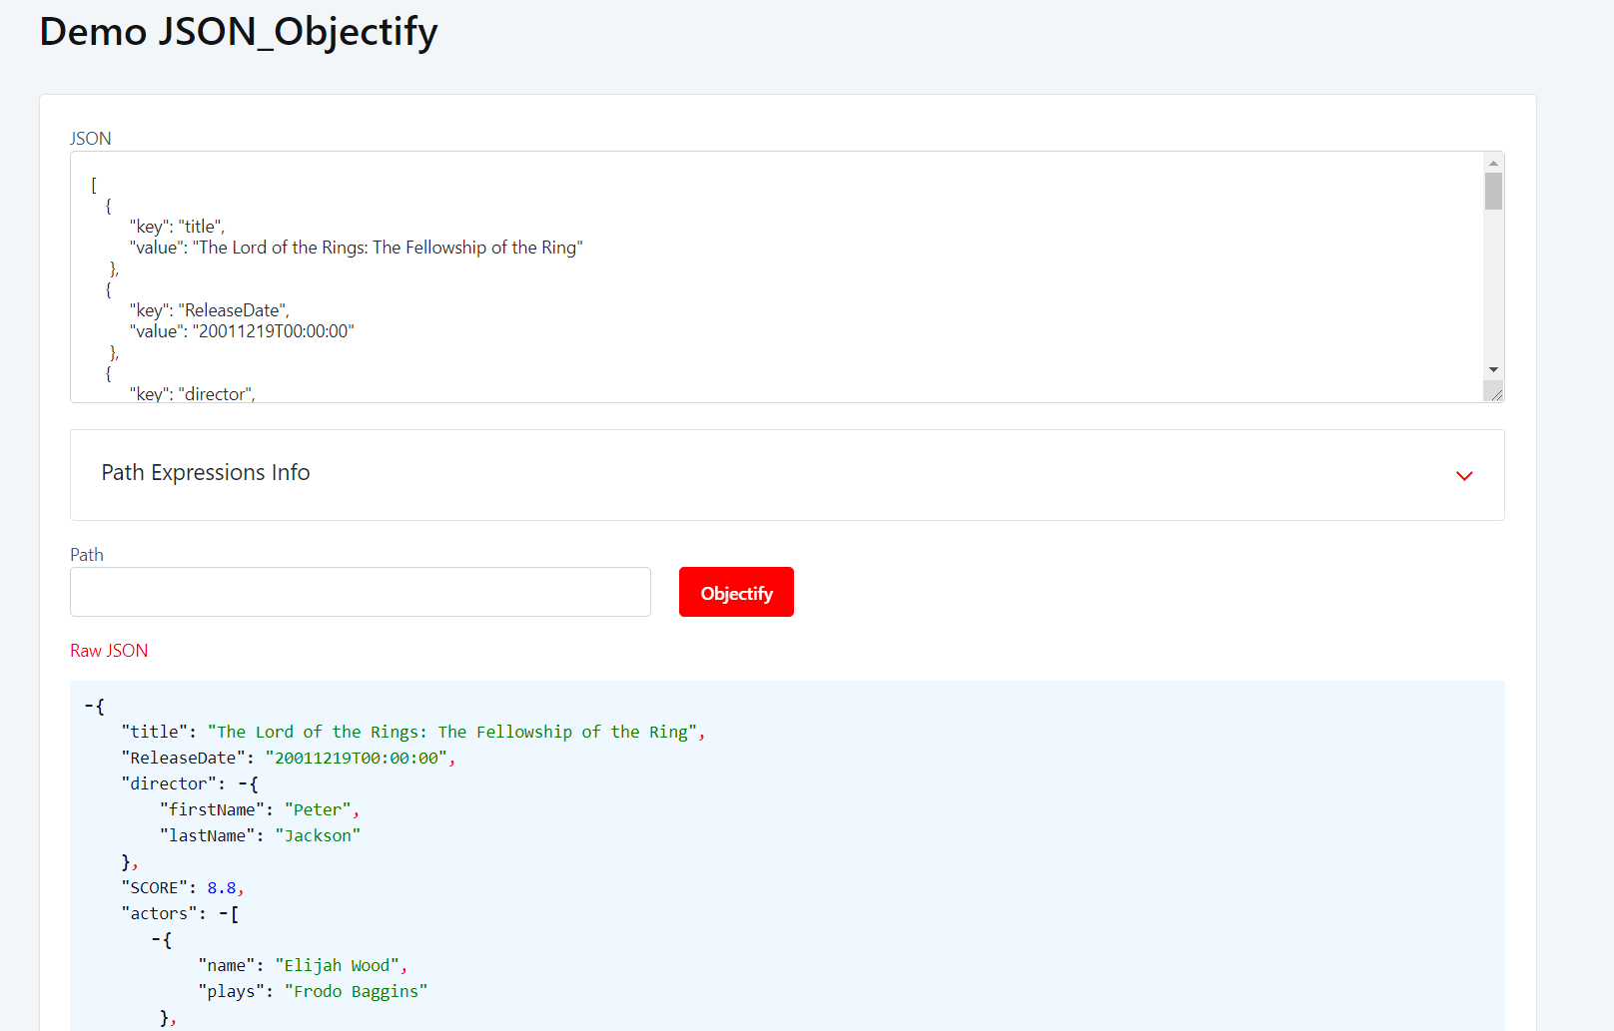
Task: Click the Raw JSON red label
Action: tap(109, 651)
